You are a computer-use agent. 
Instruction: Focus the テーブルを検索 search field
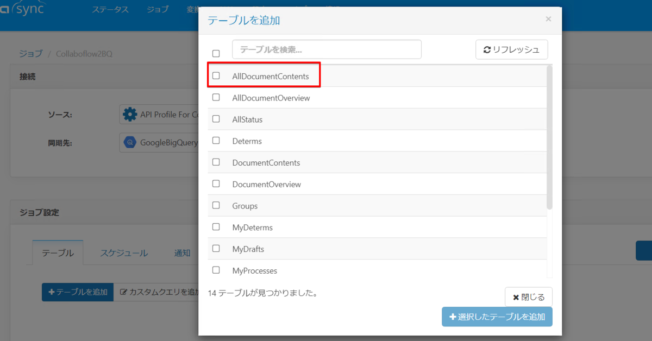[x=327, y=49]
